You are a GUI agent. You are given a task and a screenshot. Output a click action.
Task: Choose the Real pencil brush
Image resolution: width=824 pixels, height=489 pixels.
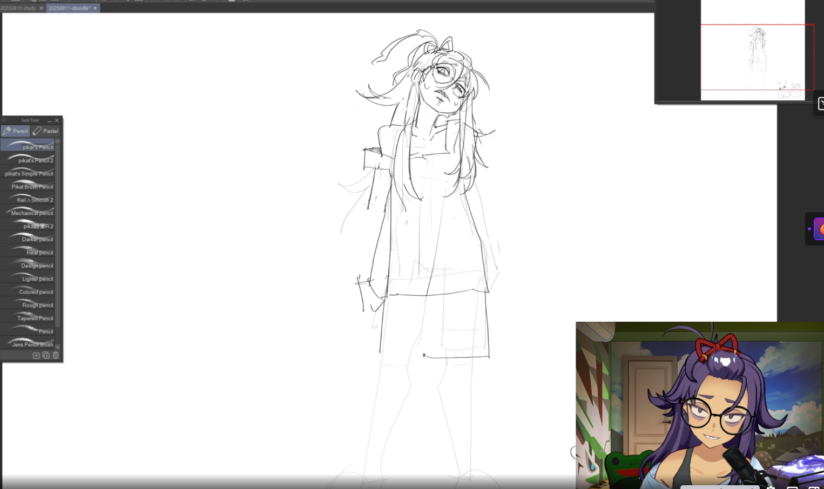[28, 251]
